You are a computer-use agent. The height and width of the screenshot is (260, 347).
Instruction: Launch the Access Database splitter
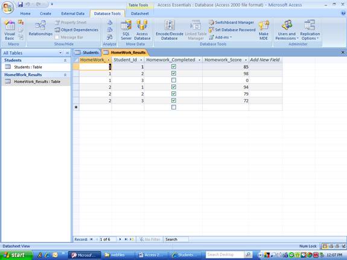coord(142,30)
